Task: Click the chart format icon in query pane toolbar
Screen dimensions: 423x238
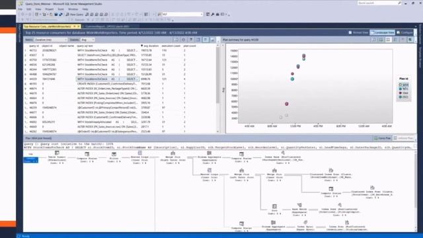Action: (213, 40)
